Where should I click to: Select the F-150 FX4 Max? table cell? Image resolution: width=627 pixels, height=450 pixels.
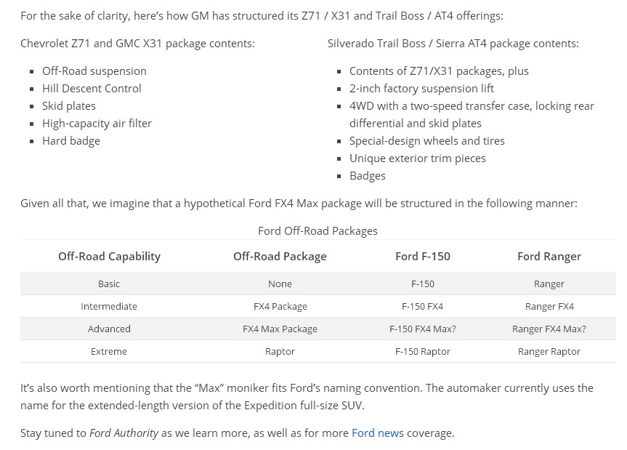coord(423,329)
